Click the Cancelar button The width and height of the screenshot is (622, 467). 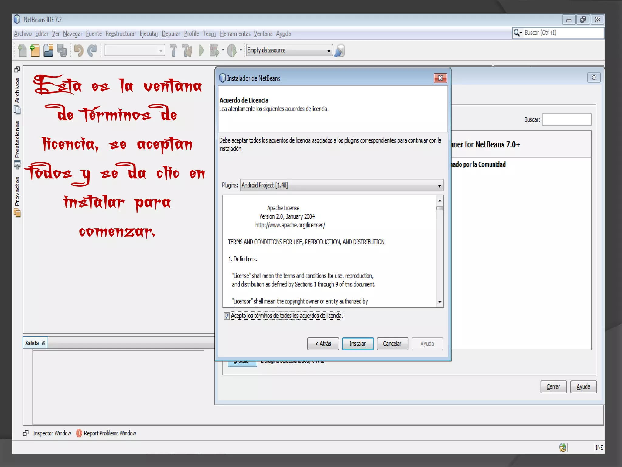point(392,344)
